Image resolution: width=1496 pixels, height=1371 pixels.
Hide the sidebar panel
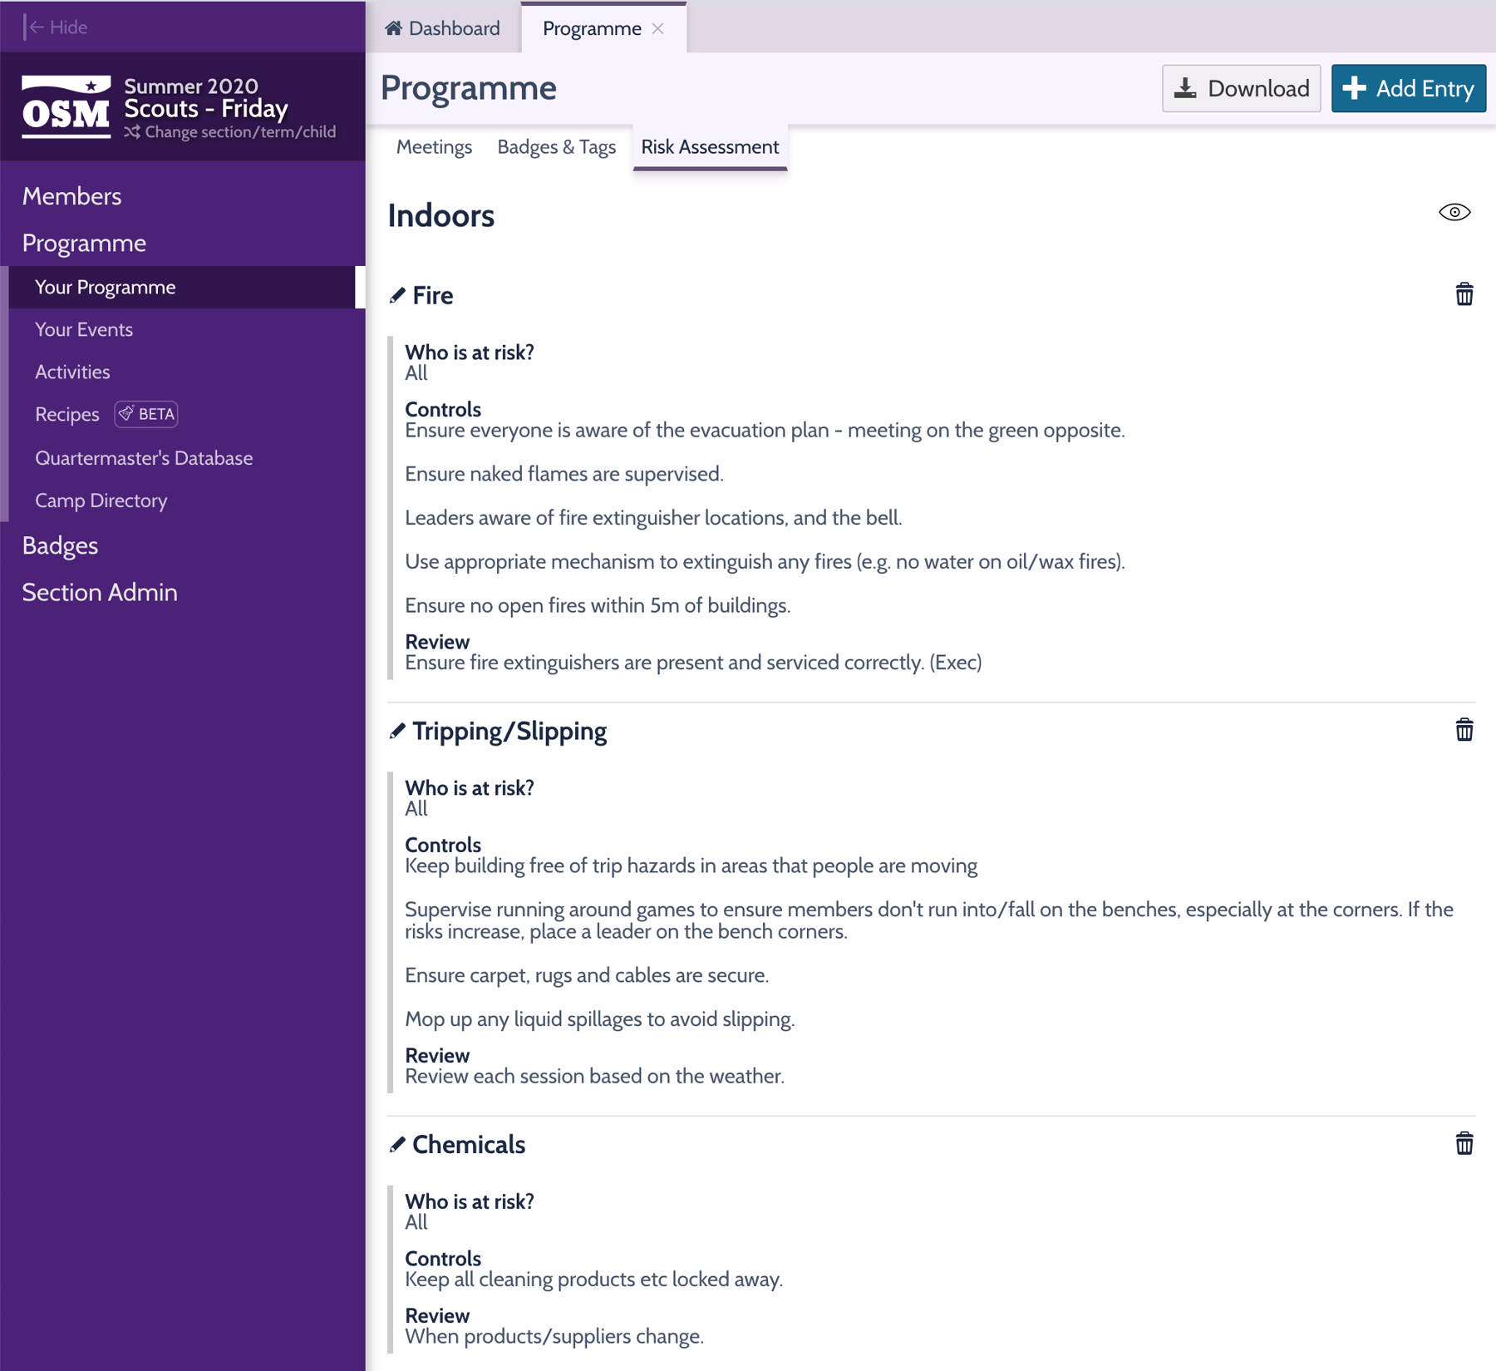57,27
